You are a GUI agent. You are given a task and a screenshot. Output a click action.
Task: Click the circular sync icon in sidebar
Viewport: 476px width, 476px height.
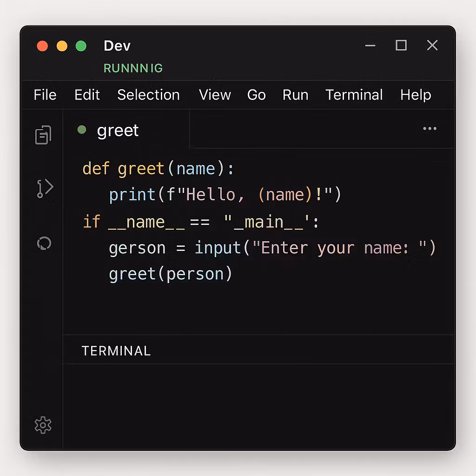(44, 243)
